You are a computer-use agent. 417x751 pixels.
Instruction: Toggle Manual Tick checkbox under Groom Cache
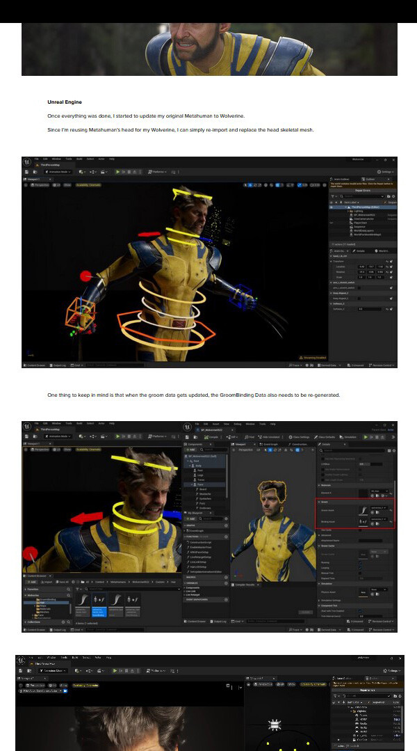pos(360,573)
